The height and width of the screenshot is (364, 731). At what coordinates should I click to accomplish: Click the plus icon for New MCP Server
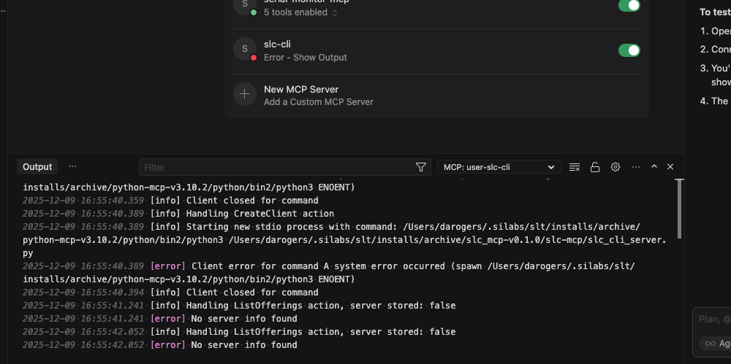(245, 95)
